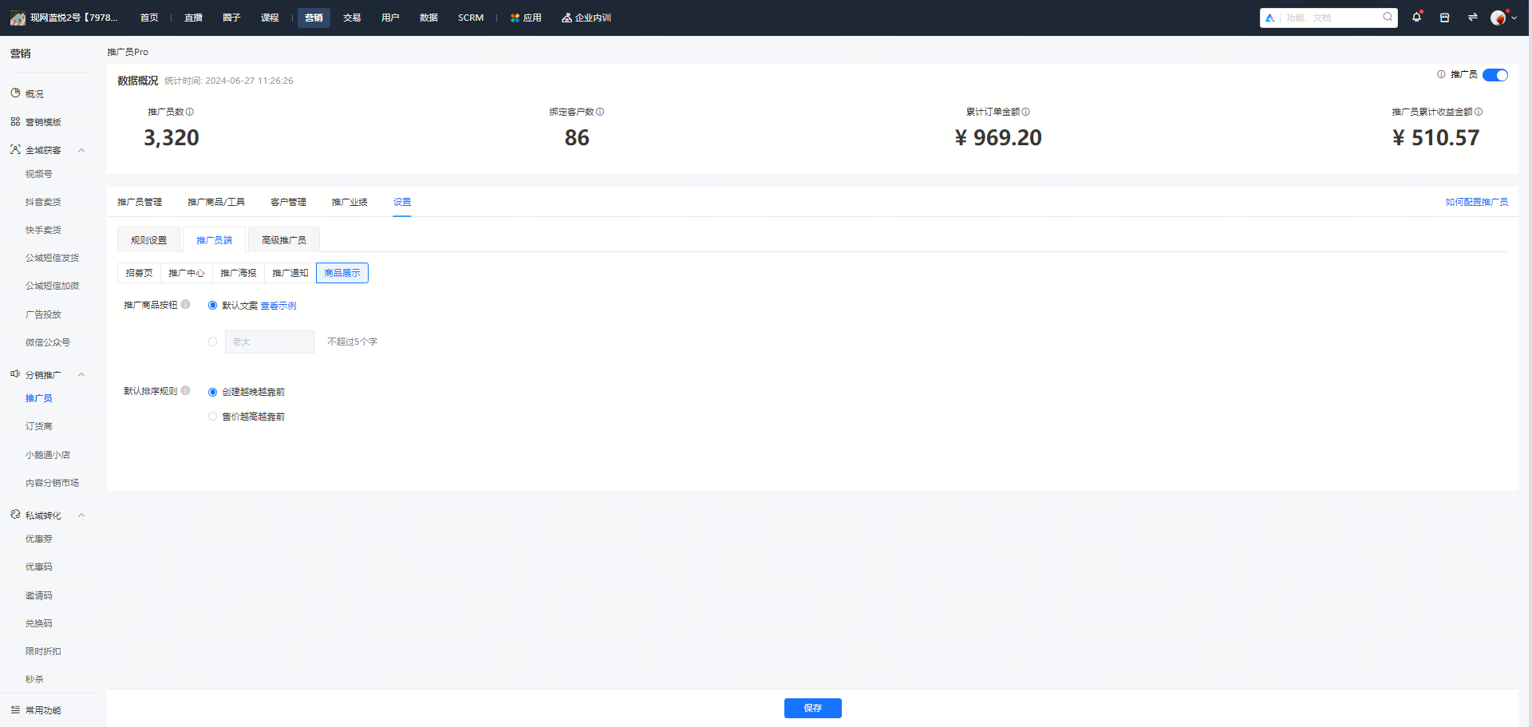This screenshot has width=1532, height=727.
Task: Open 抖音卖货 in the sidebar
Action: click(x=43, y=202)
